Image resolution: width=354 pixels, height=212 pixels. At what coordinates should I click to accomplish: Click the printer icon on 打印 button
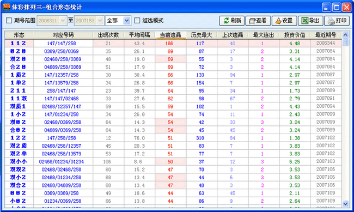[x=331, y=21]
